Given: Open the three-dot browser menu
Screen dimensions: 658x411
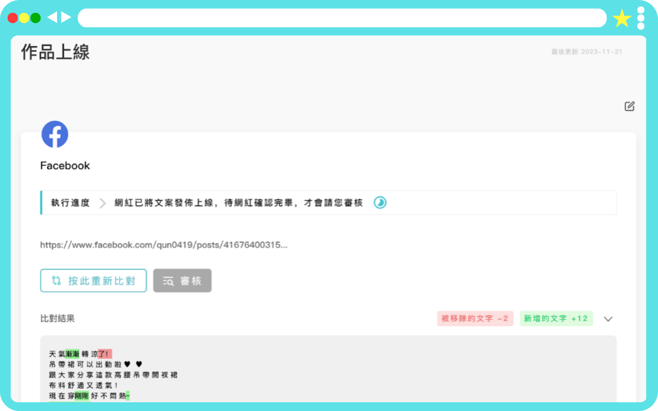Looking at the screenshot, I should pyautogui.click(x=641, y=18).
